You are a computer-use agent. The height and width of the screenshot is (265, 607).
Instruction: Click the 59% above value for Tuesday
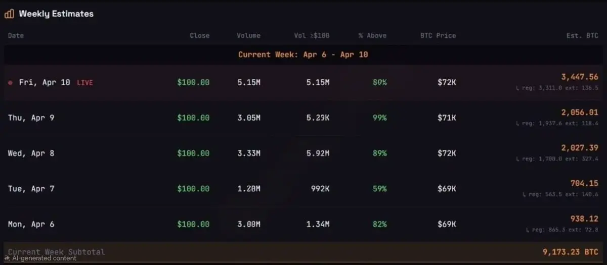pos(379,188)
